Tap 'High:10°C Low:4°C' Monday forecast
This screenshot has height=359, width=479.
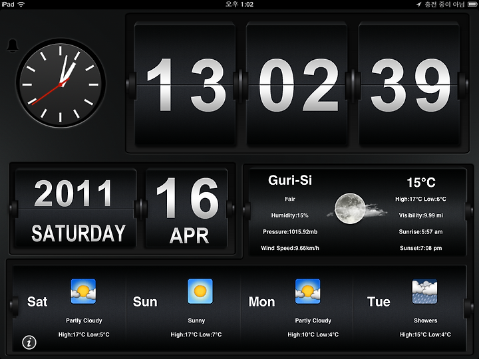pyautogui.click(x=313, y=334)
